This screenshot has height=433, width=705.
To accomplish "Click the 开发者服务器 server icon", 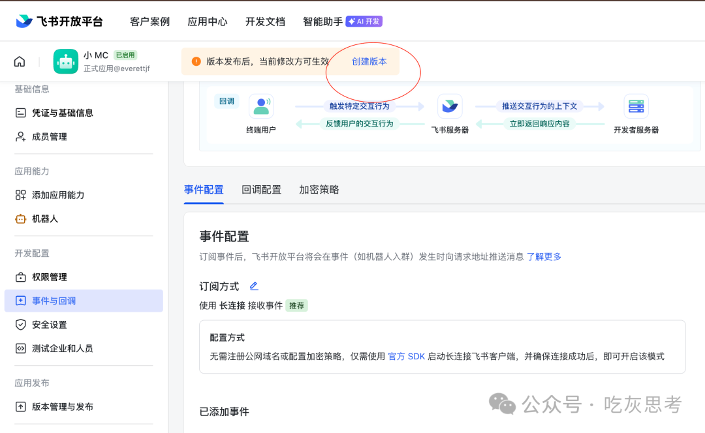I will [x=636, y=106].
